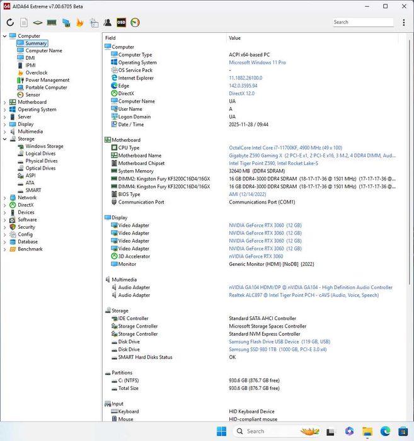
Task: Open Microsoft Edge on the taskbar
Action: [385, 431]
